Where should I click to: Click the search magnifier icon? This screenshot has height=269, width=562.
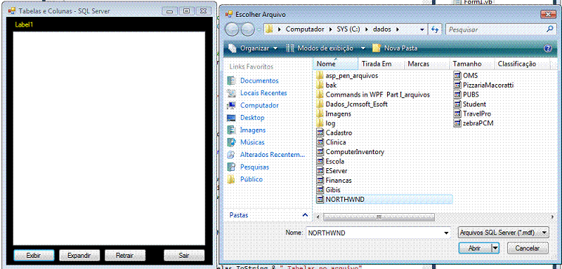coord(549,29)
